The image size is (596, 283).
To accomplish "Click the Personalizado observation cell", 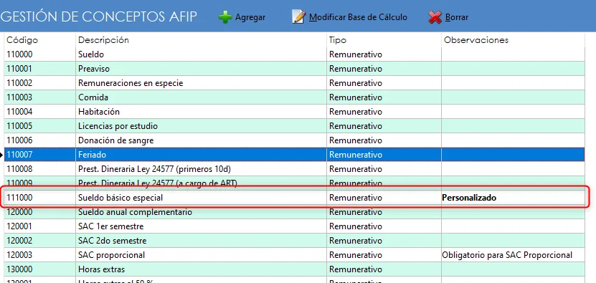I will coord(513,198).
